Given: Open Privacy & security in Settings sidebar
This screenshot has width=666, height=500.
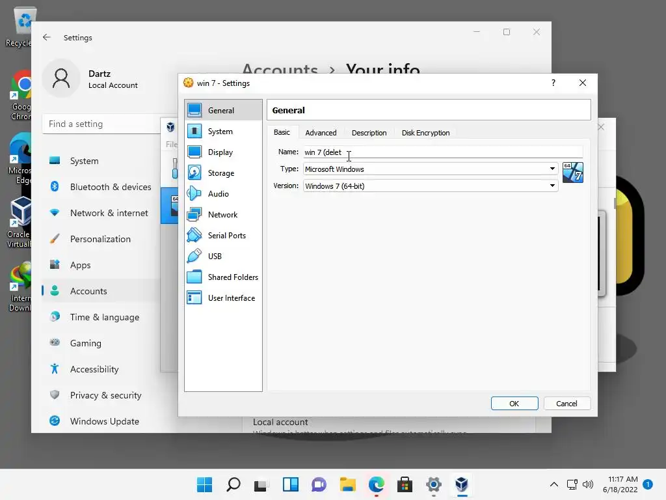Looking at the screenshot, I should pyautogui.click(x=101, y=395).
